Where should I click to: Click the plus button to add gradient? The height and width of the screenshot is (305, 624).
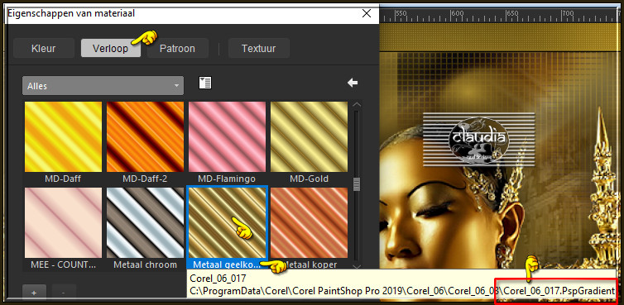[x=34, y=292]
